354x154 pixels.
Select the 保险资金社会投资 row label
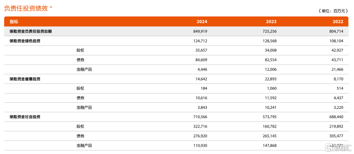[x=25, y=117]
